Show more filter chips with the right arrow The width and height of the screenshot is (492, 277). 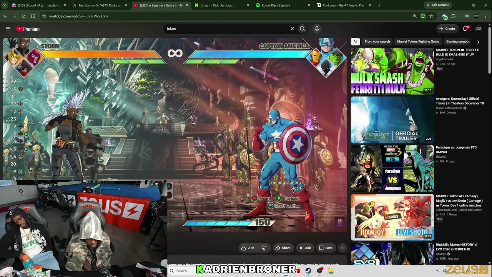[478, 42]
